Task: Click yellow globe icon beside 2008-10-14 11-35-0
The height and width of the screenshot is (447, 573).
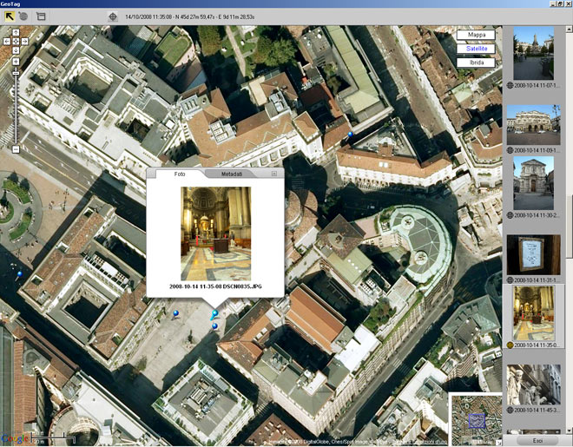Action: [x=510, y=345]
